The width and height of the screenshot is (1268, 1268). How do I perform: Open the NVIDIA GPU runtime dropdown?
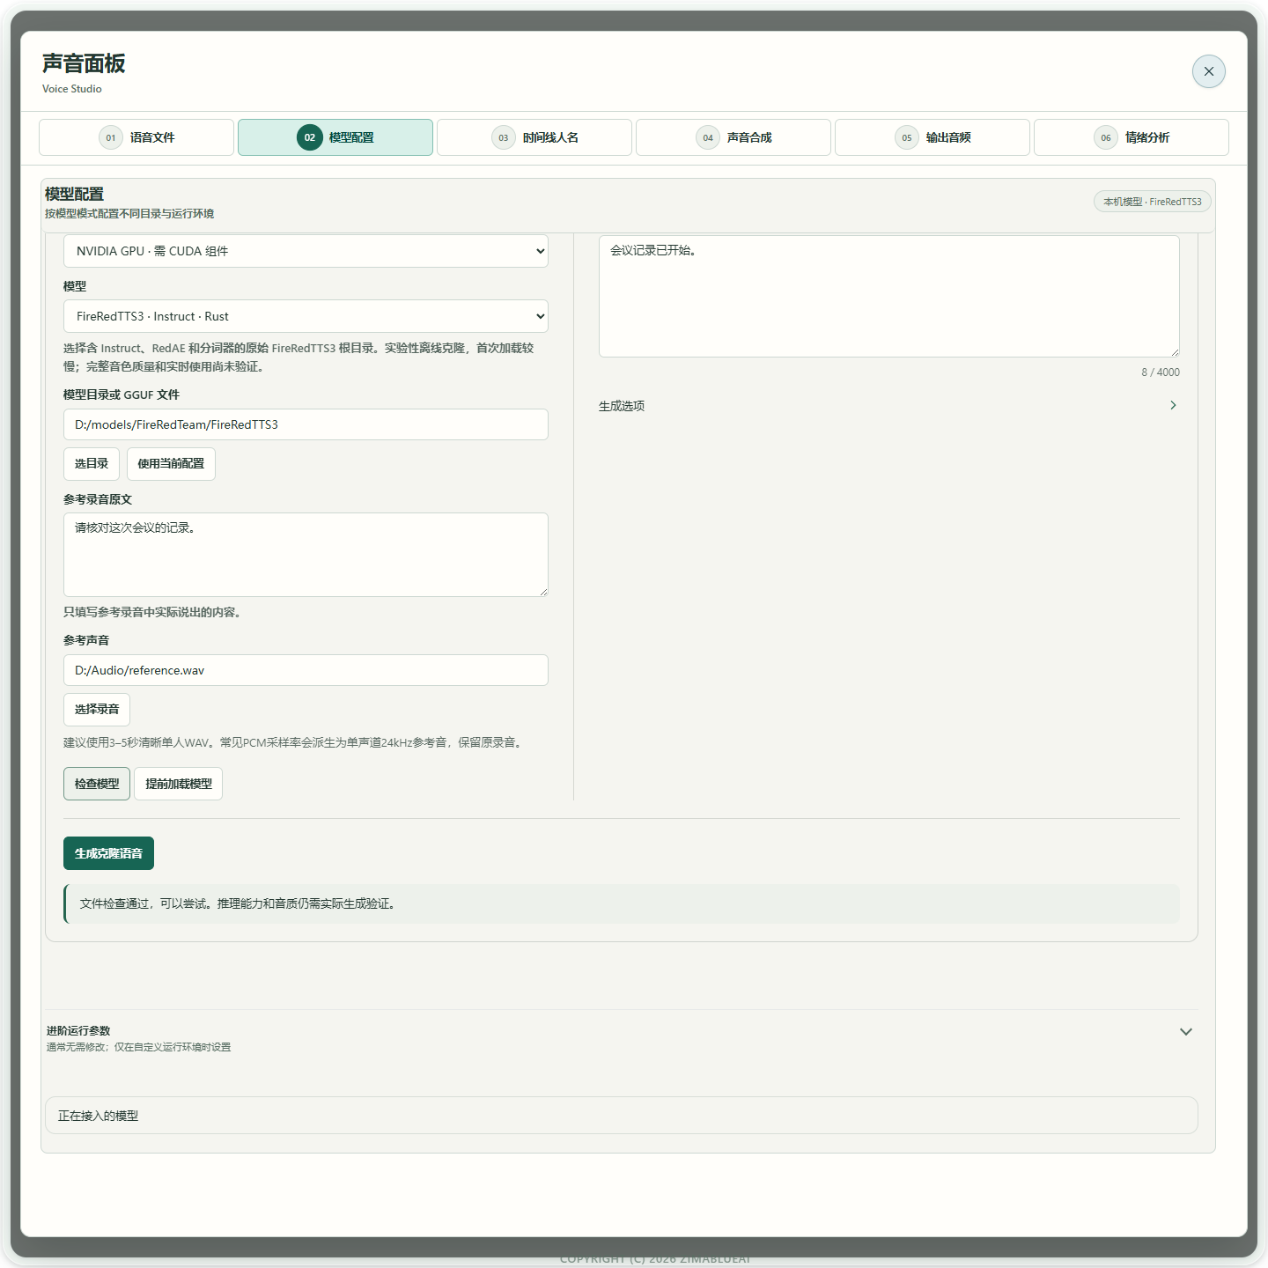(306, 251)
